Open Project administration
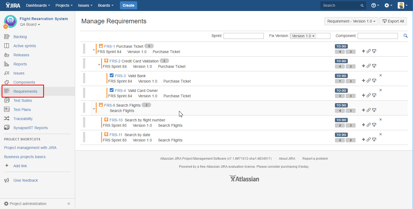Screen dimensions: 413x209 click(x=25, y=204)
